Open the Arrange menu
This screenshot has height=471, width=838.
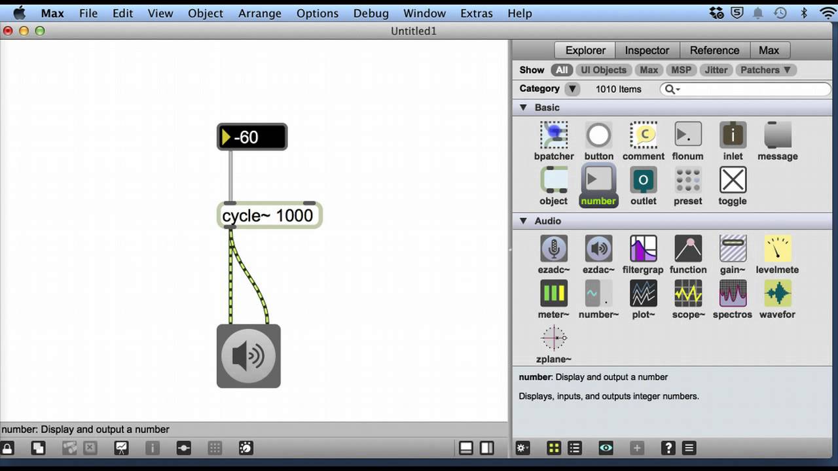tap(260, 13)
